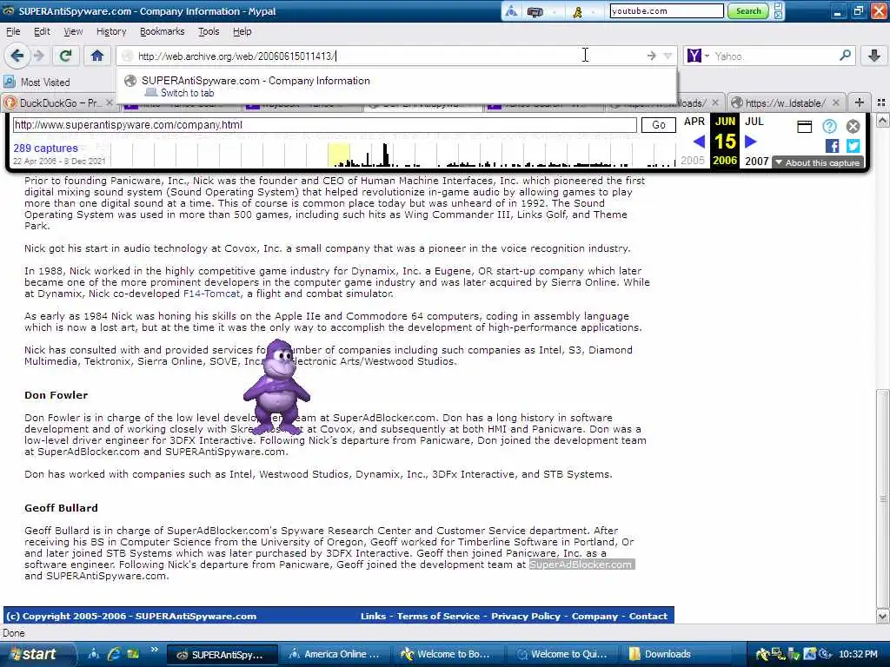Click the tall spike in the captures timeline
Image resolution: width=890 pixels, height=667 pixels.
pos(385,155)
